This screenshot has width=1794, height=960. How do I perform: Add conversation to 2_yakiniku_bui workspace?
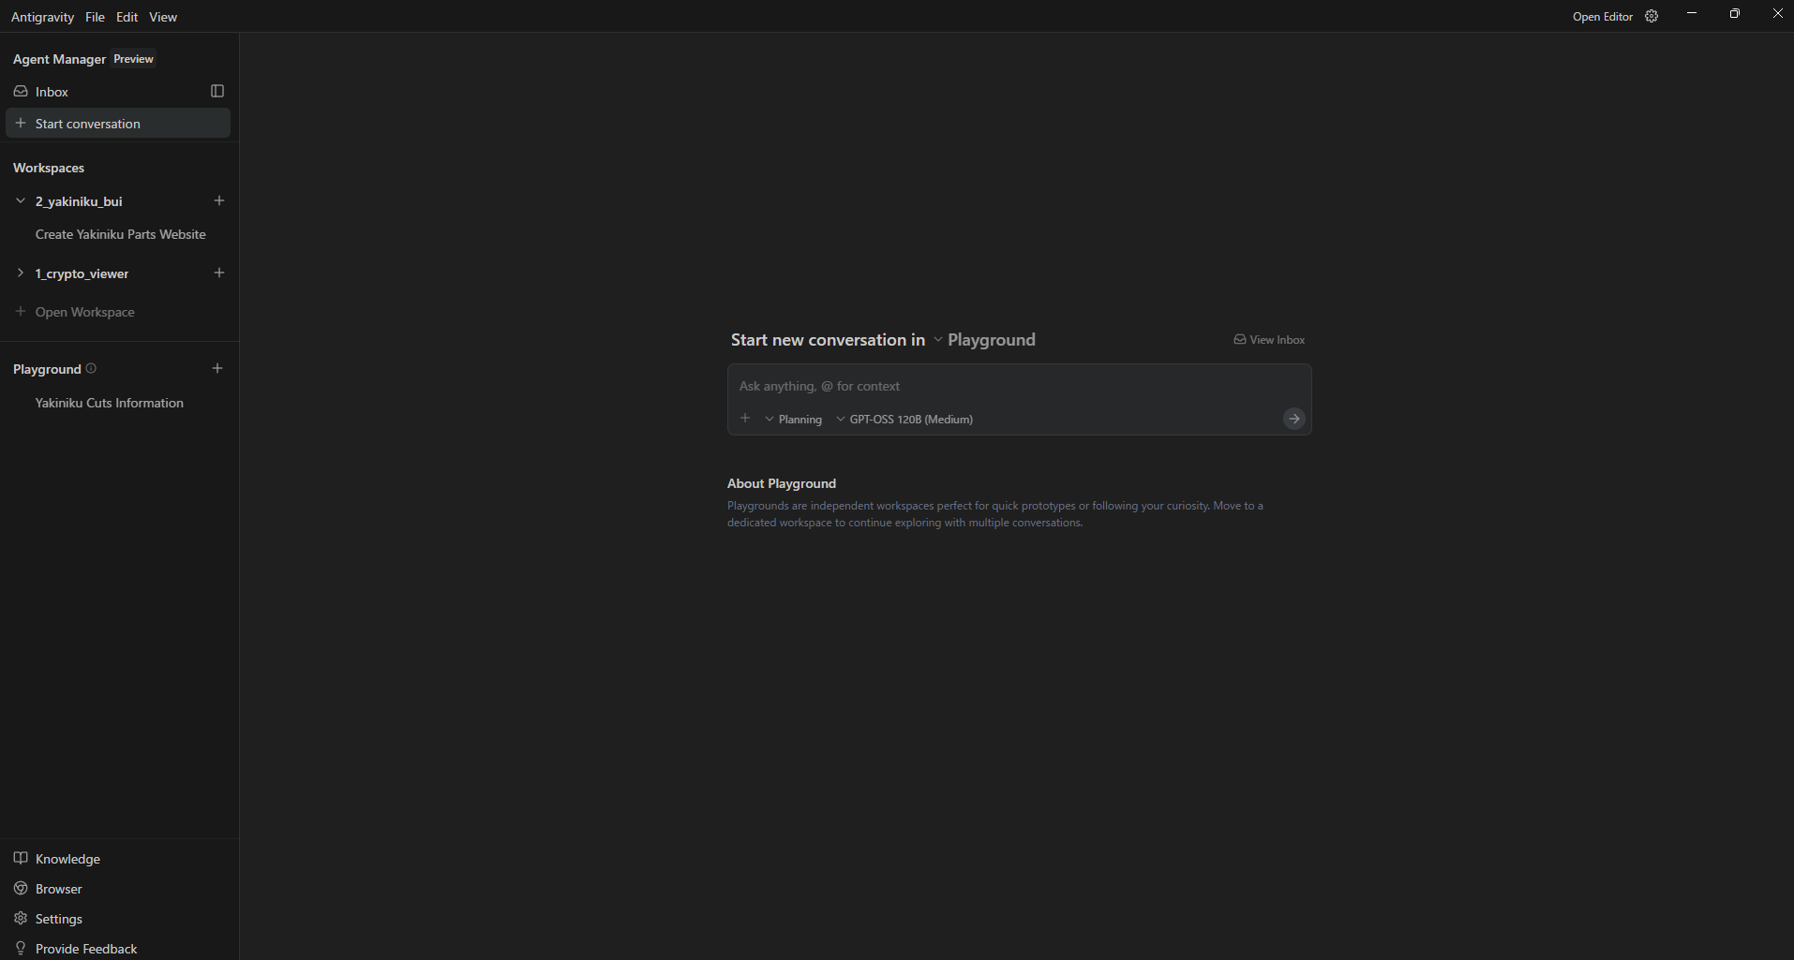219,200
